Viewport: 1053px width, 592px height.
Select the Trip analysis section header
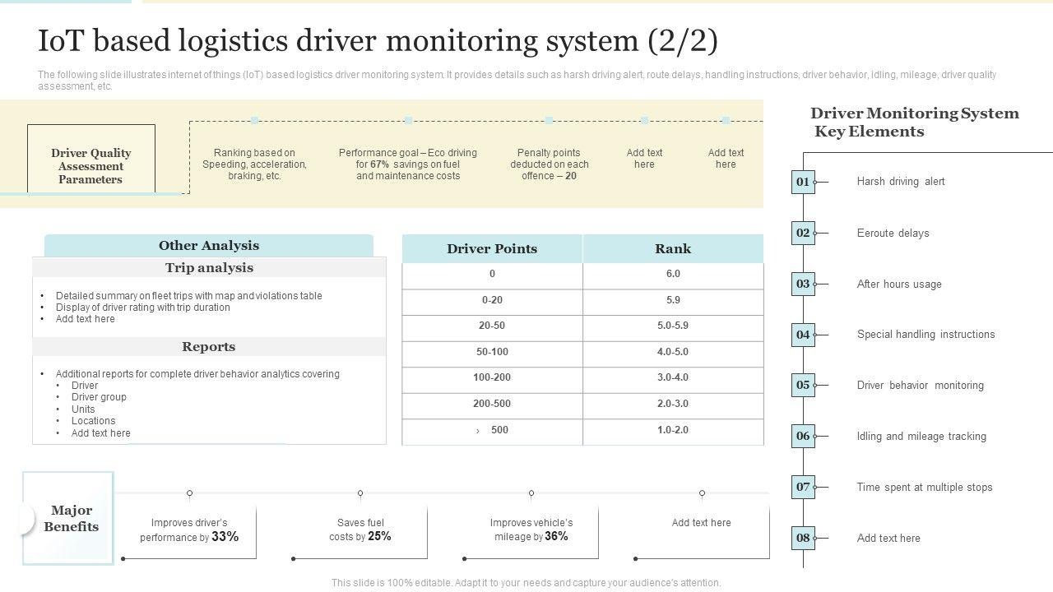(209, 268)
